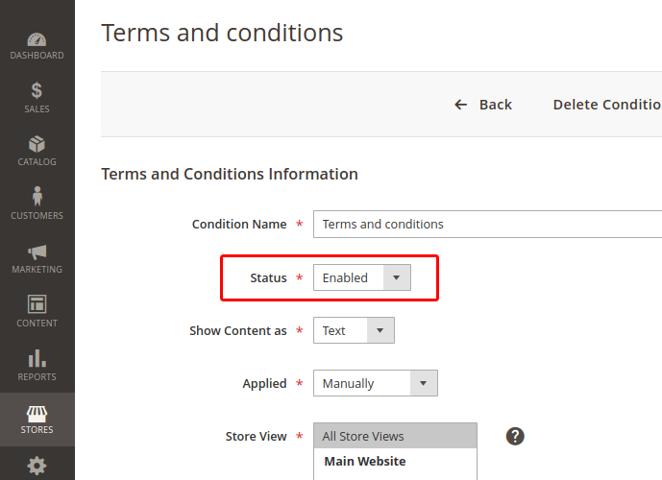Expand the Applied dropdown
This screenshot has width=662, height=480.
click(375, 383)
